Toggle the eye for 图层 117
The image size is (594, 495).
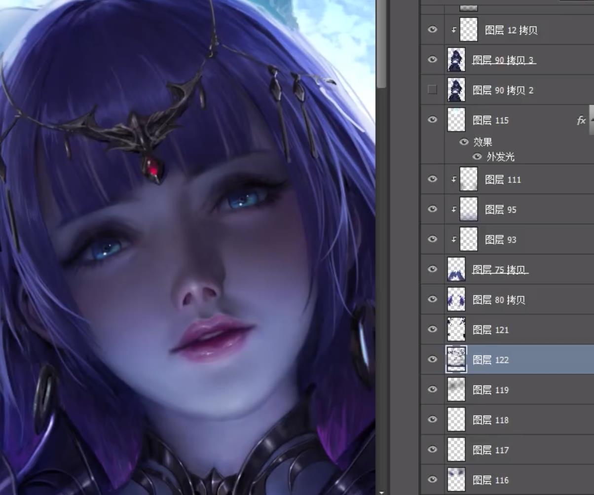tap(432, 450)
